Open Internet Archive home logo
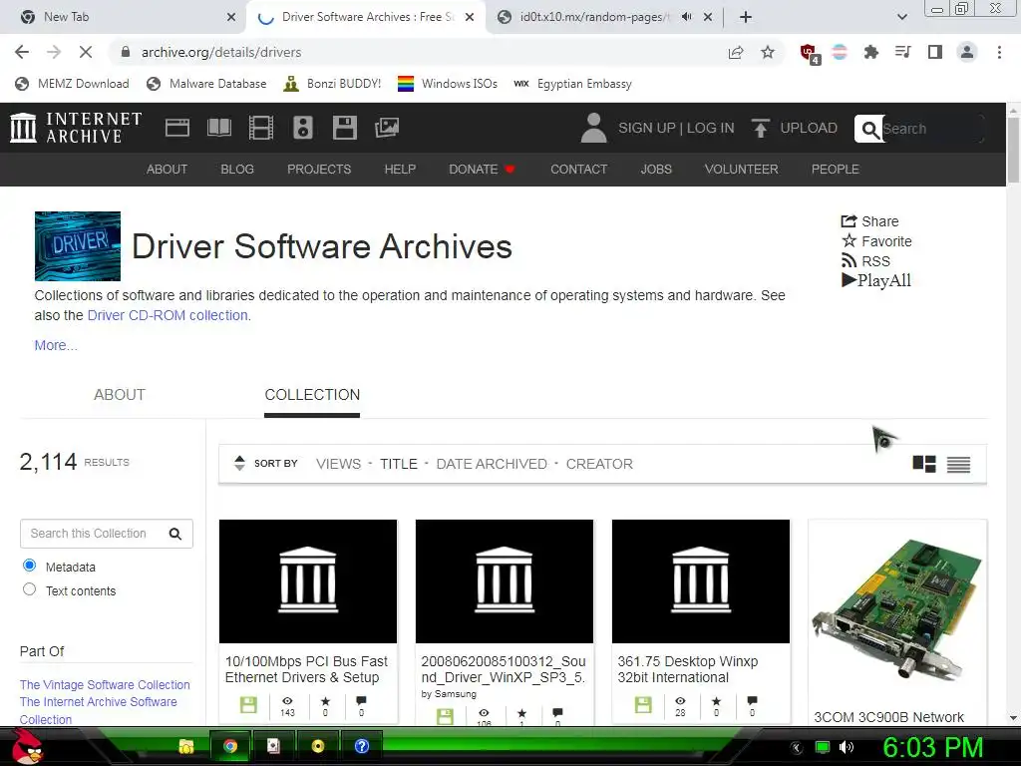The image size is (1021, 766). pyautogui.click(x=76, y=127)
